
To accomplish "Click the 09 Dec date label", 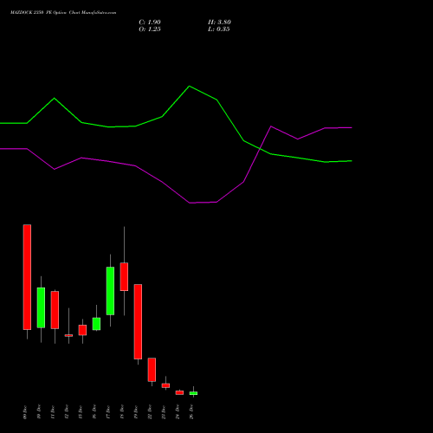I will coord(25,412).
